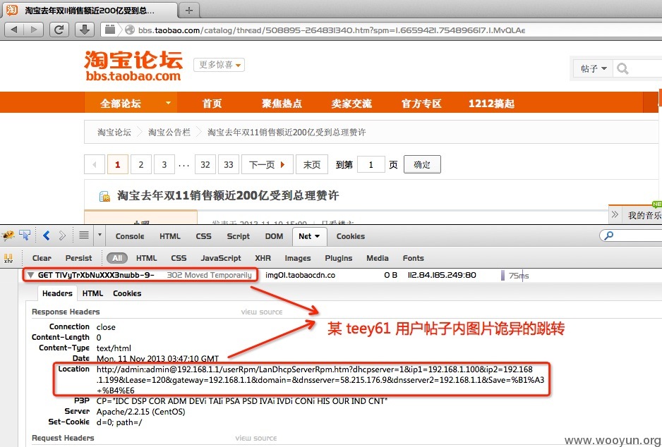Open the 卖家交流 nav item

pos(351,104)
